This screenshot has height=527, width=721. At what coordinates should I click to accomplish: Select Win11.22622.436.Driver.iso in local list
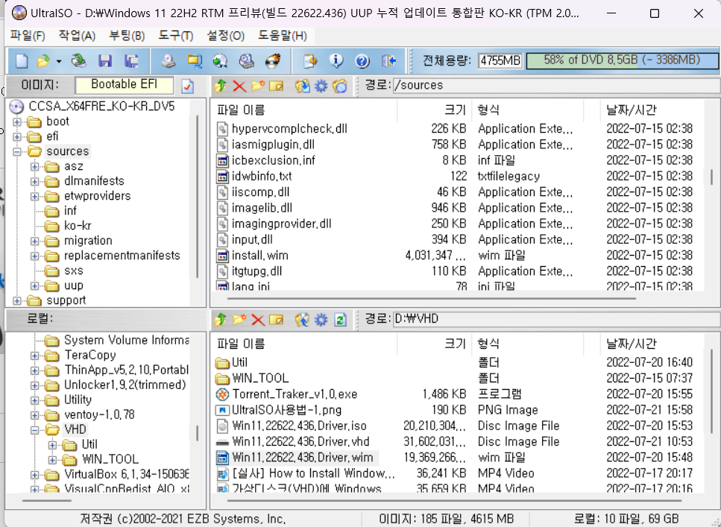click(x=299, y=426)
